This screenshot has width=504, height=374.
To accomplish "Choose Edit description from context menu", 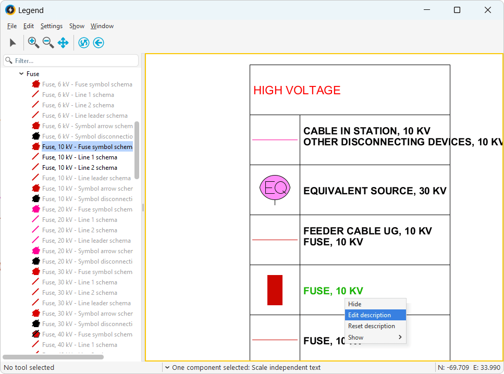I will point(375,315).
